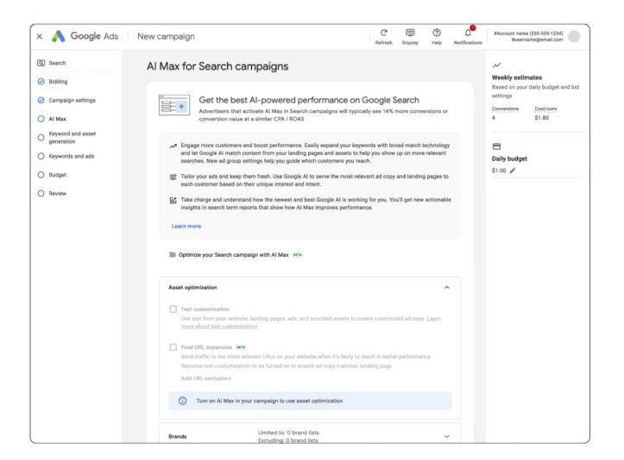The image size is (624, 460).
Task: Check the Text customization checkbox
Action: point(173,309)
